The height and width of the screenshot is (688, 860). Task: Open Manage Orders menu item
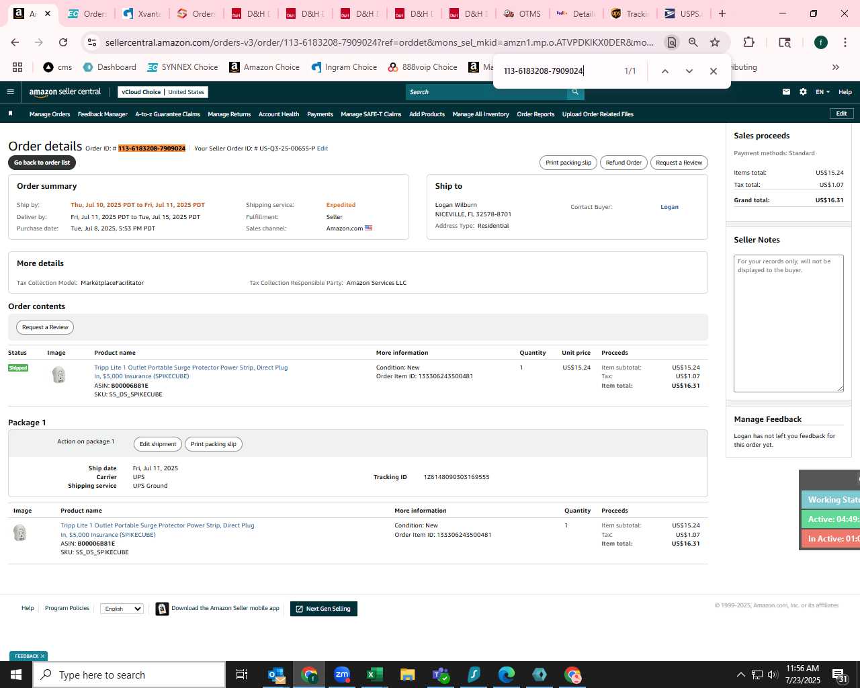point(50,114)
